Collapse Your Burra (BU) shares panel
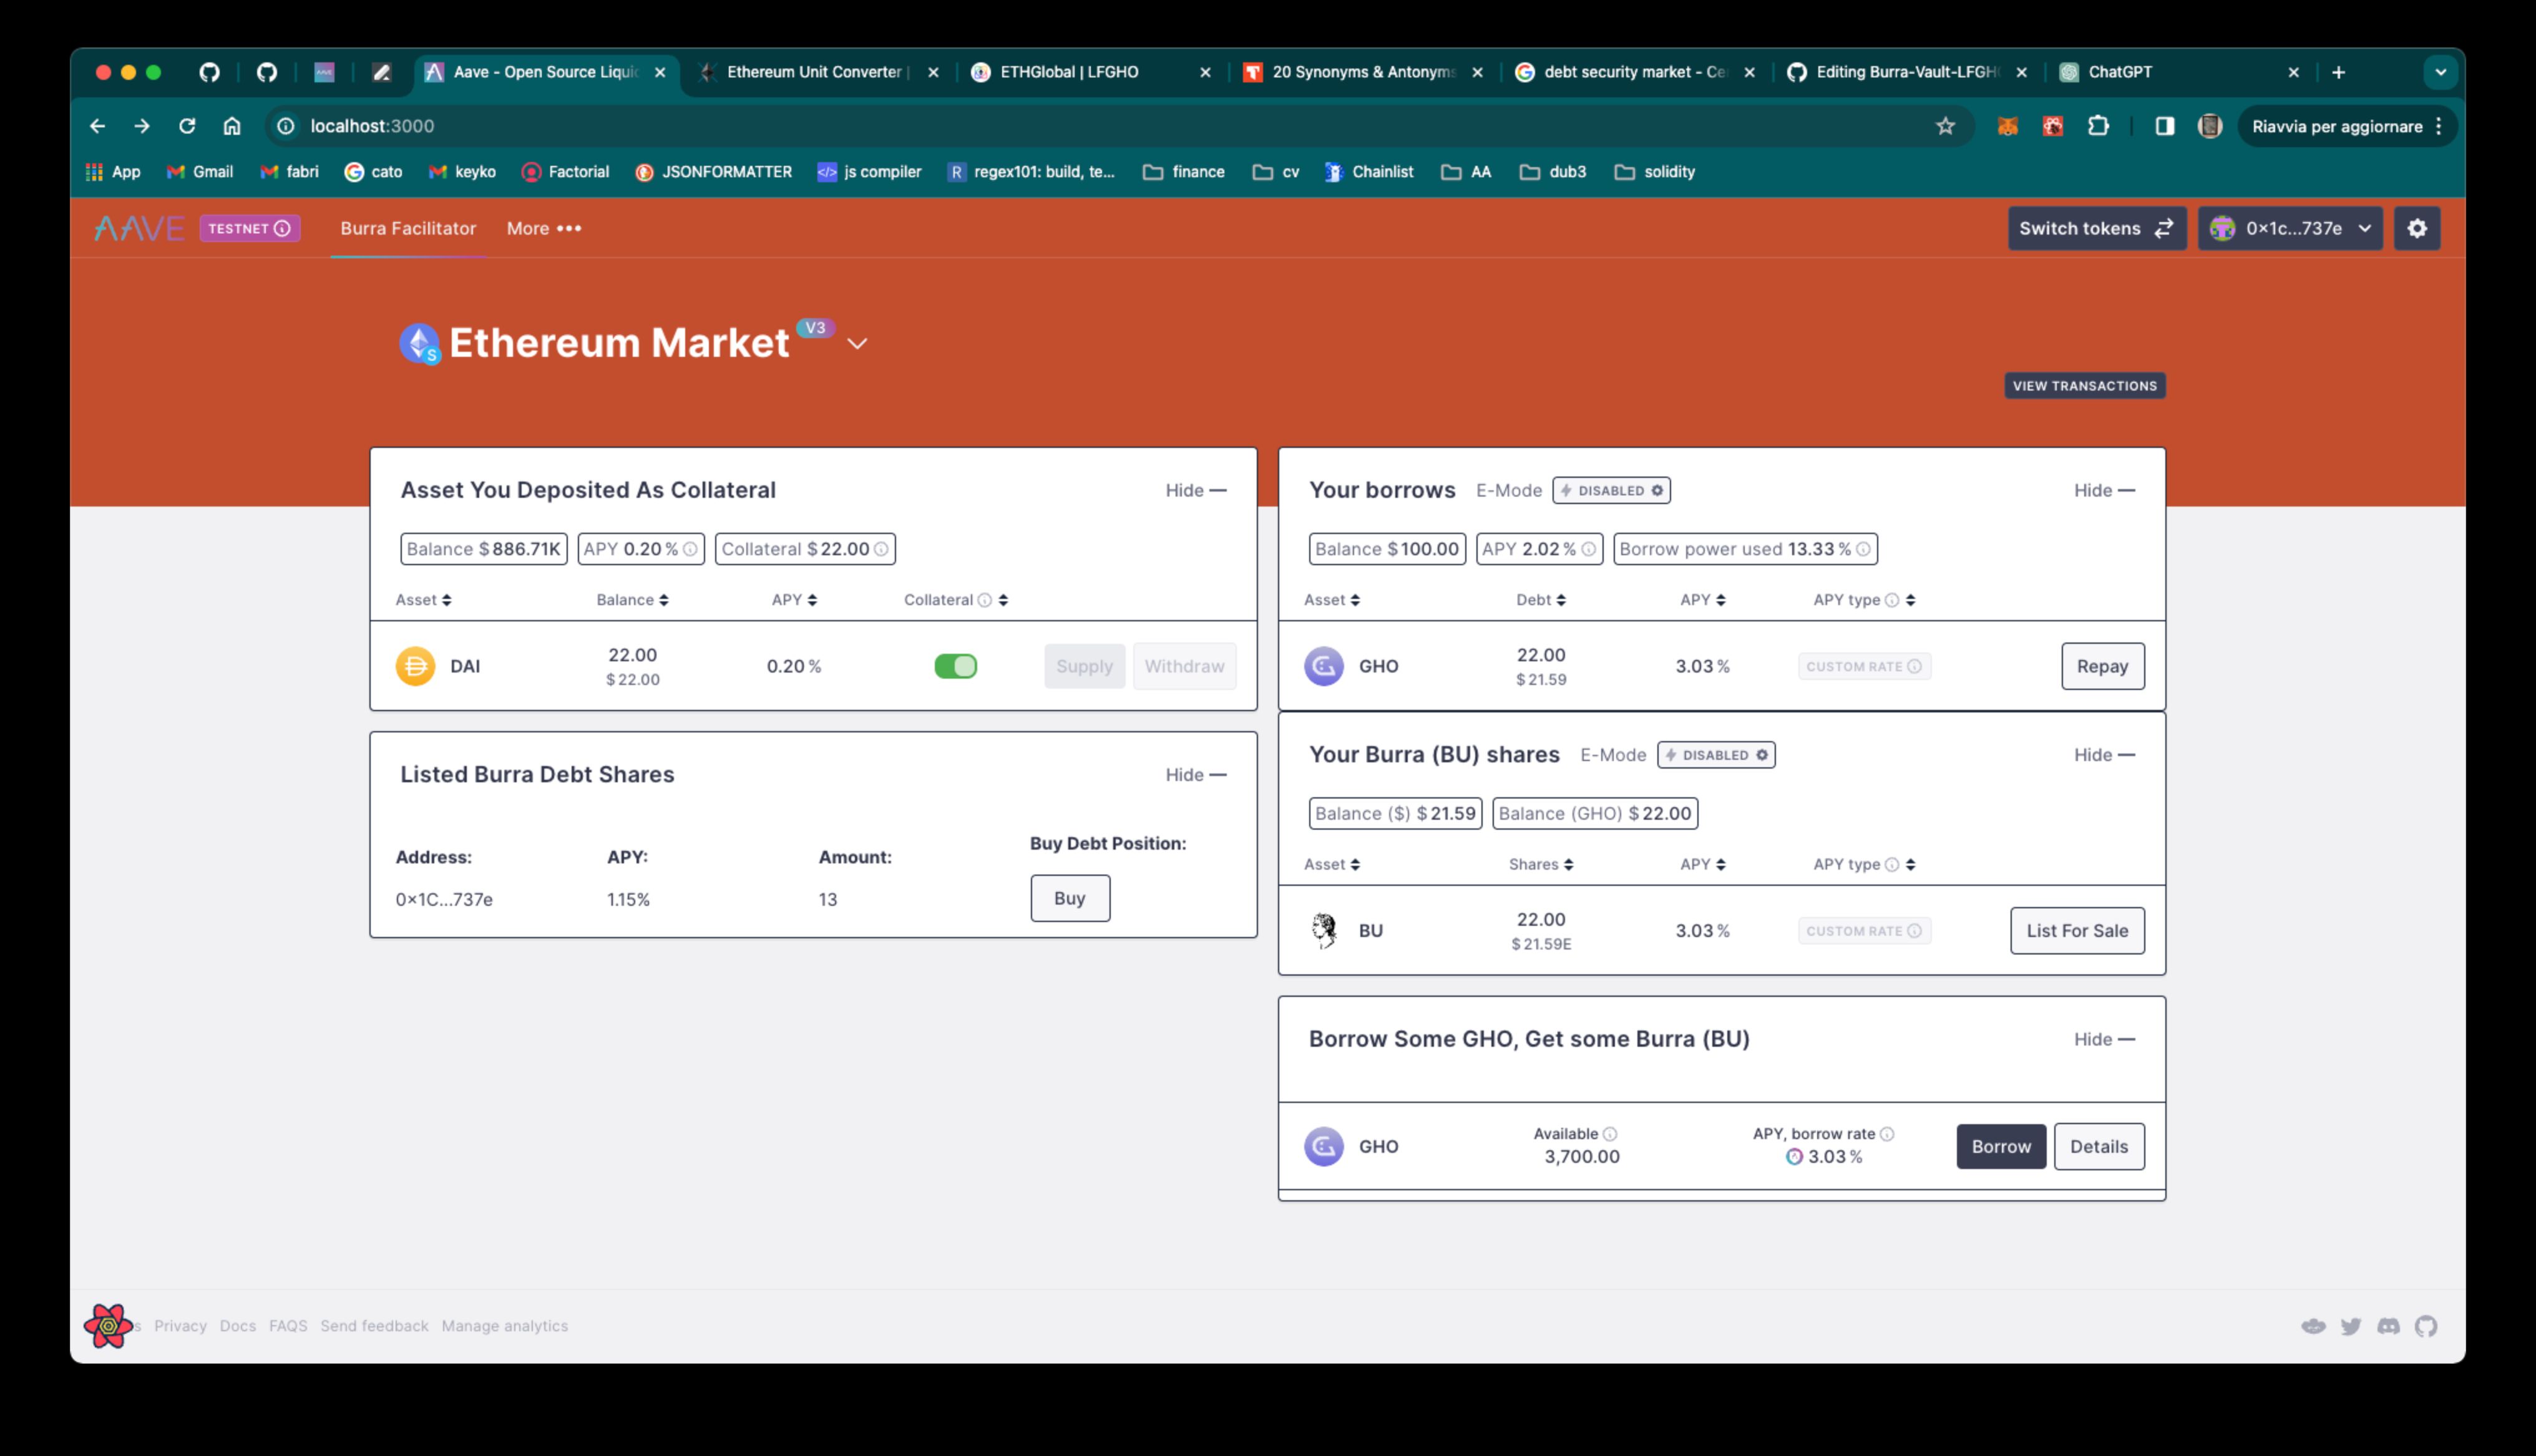 click(2104, 755)
